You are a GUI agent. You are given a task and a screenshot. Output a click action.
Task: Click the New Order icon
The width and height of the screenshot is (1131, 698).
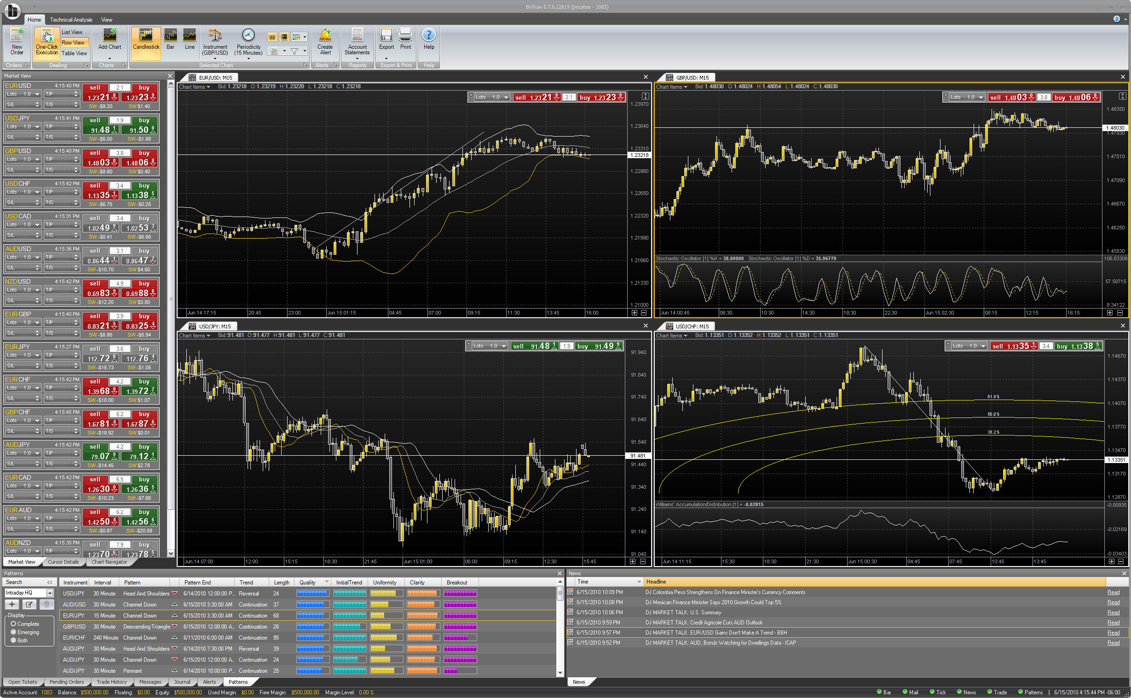click(x=17, y=36)
